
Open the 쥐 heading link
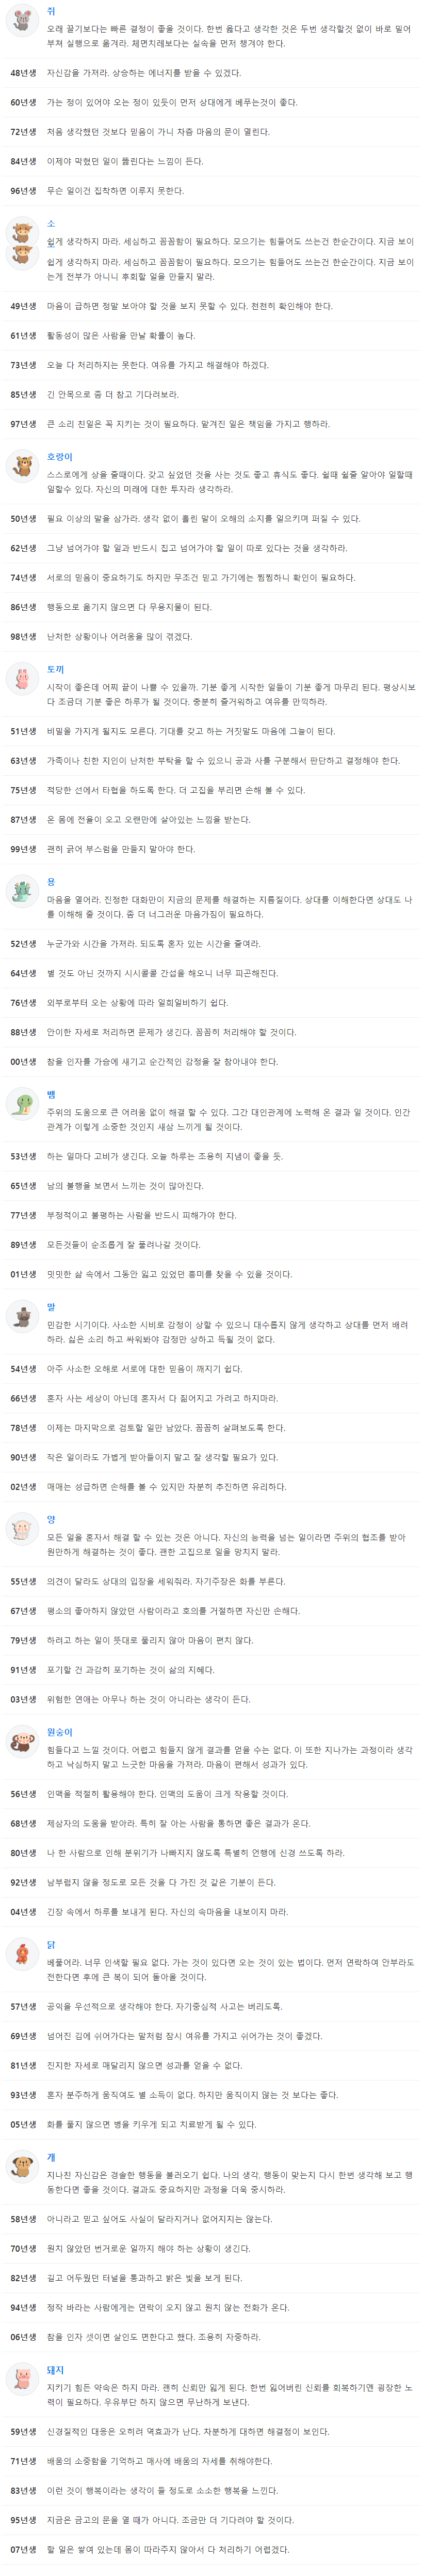(x=51, y=11)
